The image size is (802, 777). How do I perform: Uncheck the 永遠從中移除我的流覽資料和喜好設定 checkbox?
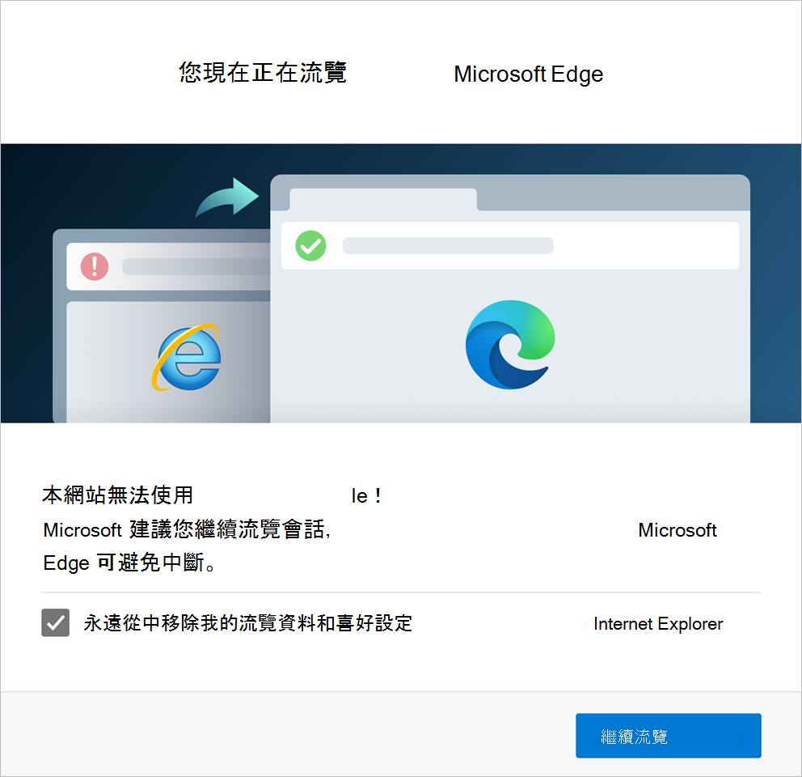point(55,623)
